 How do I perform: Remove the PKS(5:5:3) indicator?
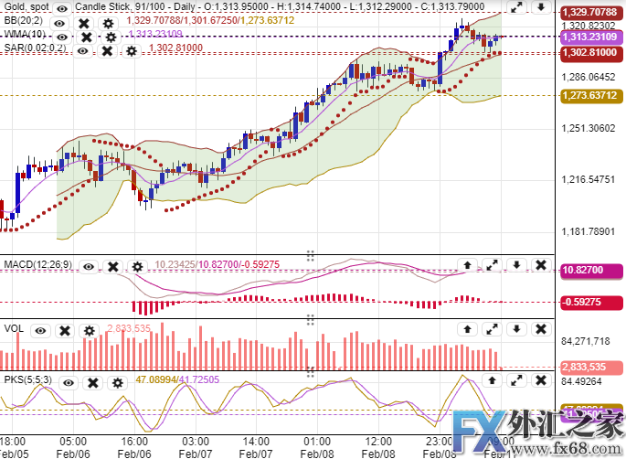(92, 381)
